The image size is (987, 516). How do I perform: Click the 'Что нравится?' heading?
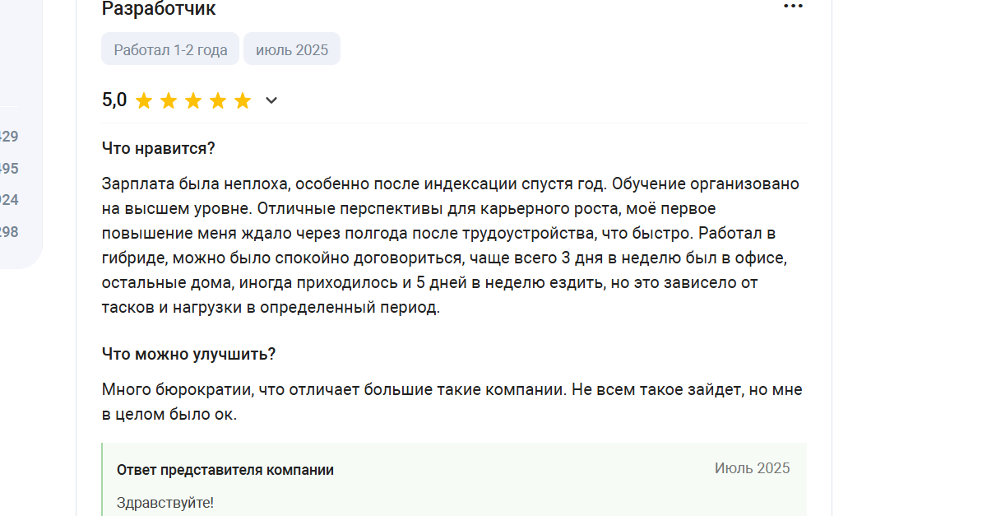point(159,148)
